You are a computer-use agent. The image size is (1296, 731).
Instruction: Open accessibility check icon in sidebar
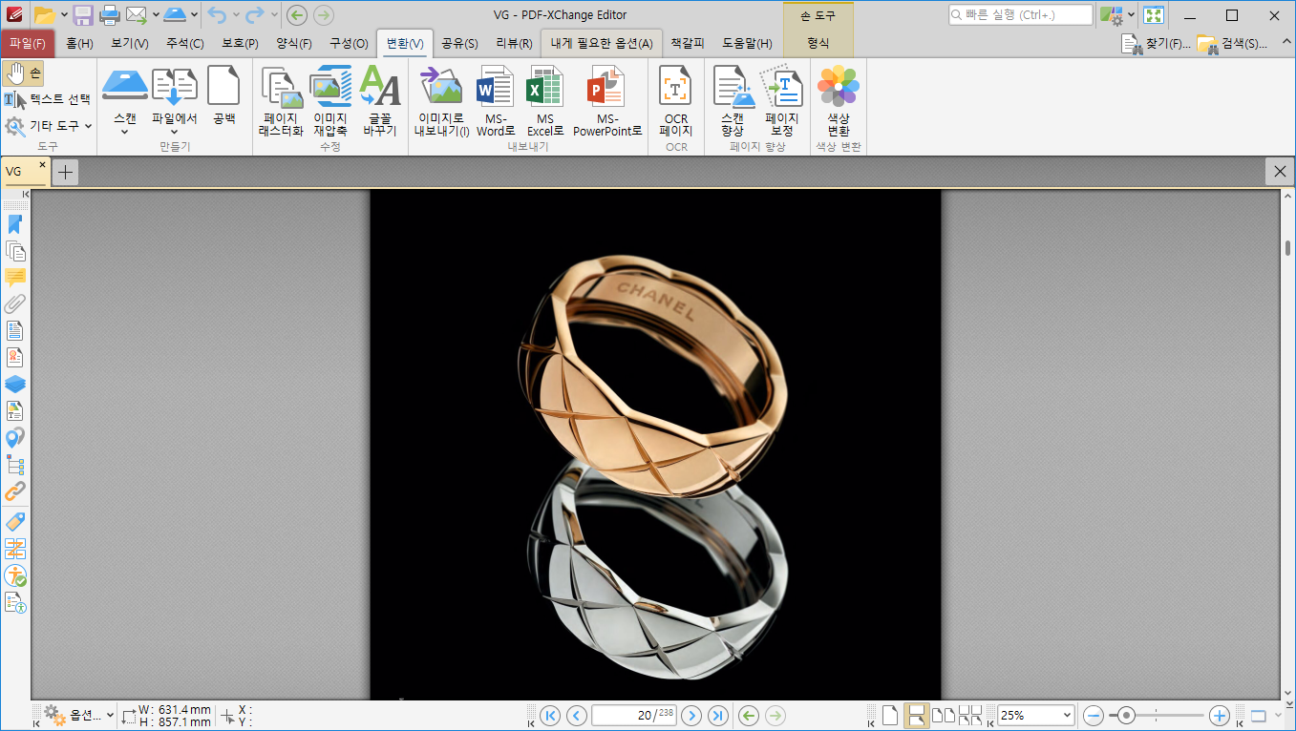click(15, 575)
